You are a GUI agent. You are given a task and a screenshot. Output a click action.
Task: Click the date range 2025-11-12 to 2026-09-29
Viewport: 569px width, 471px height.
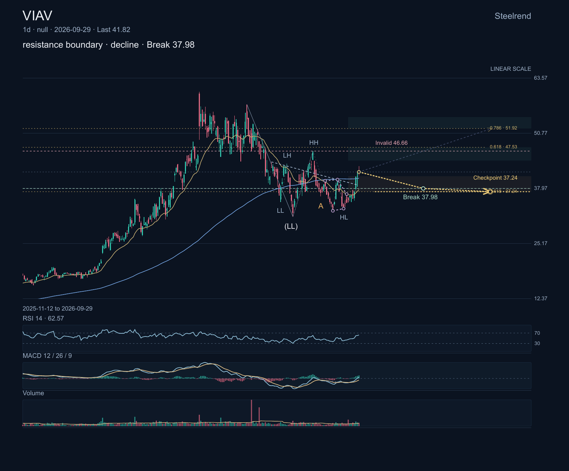[x=57, y=308]
